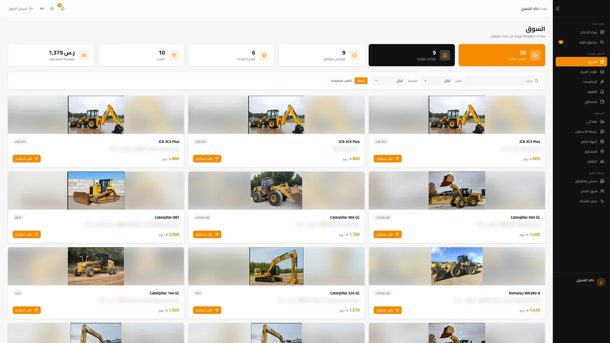Open the notifications bell
This screenshot has width=610, height=343.
pos(63,8)
